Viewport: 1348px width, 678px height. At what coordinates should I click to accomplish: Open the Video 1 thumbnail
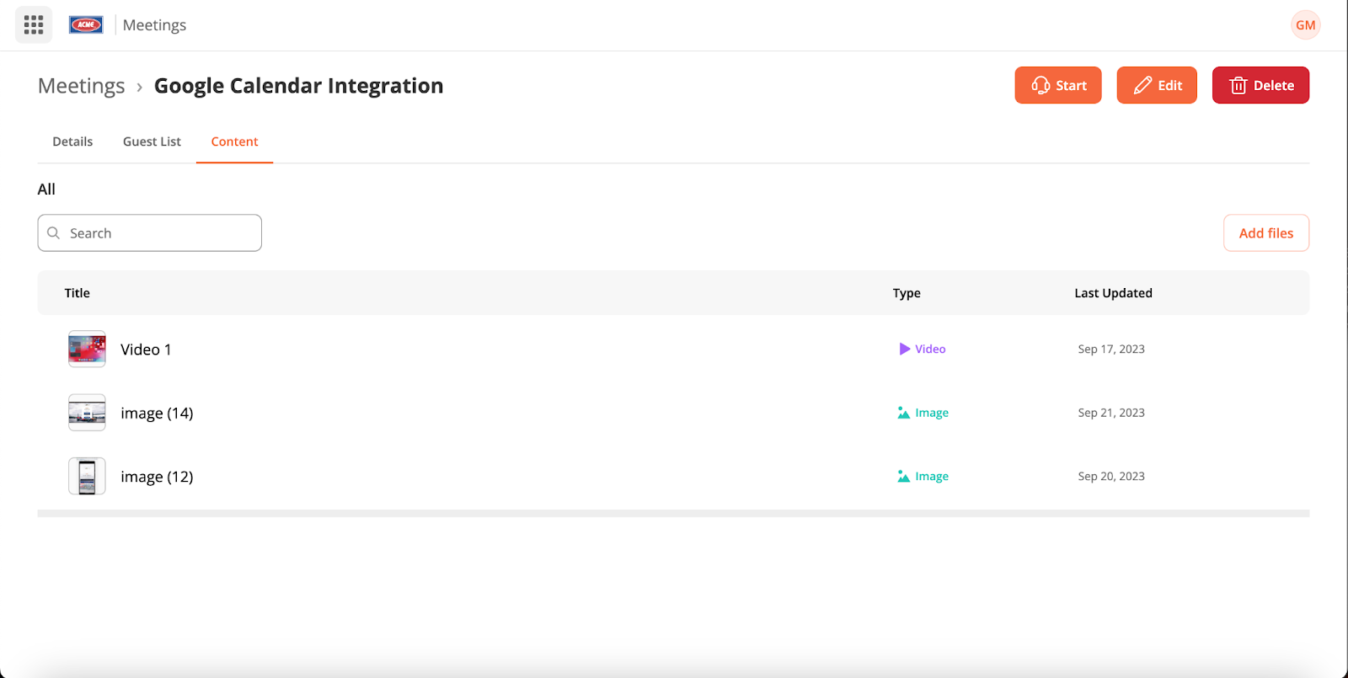[x=87, y=349]
